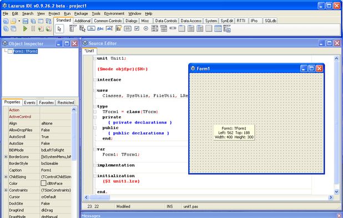
Task: Click the Cursor property value crDefault
Action: 56,197
